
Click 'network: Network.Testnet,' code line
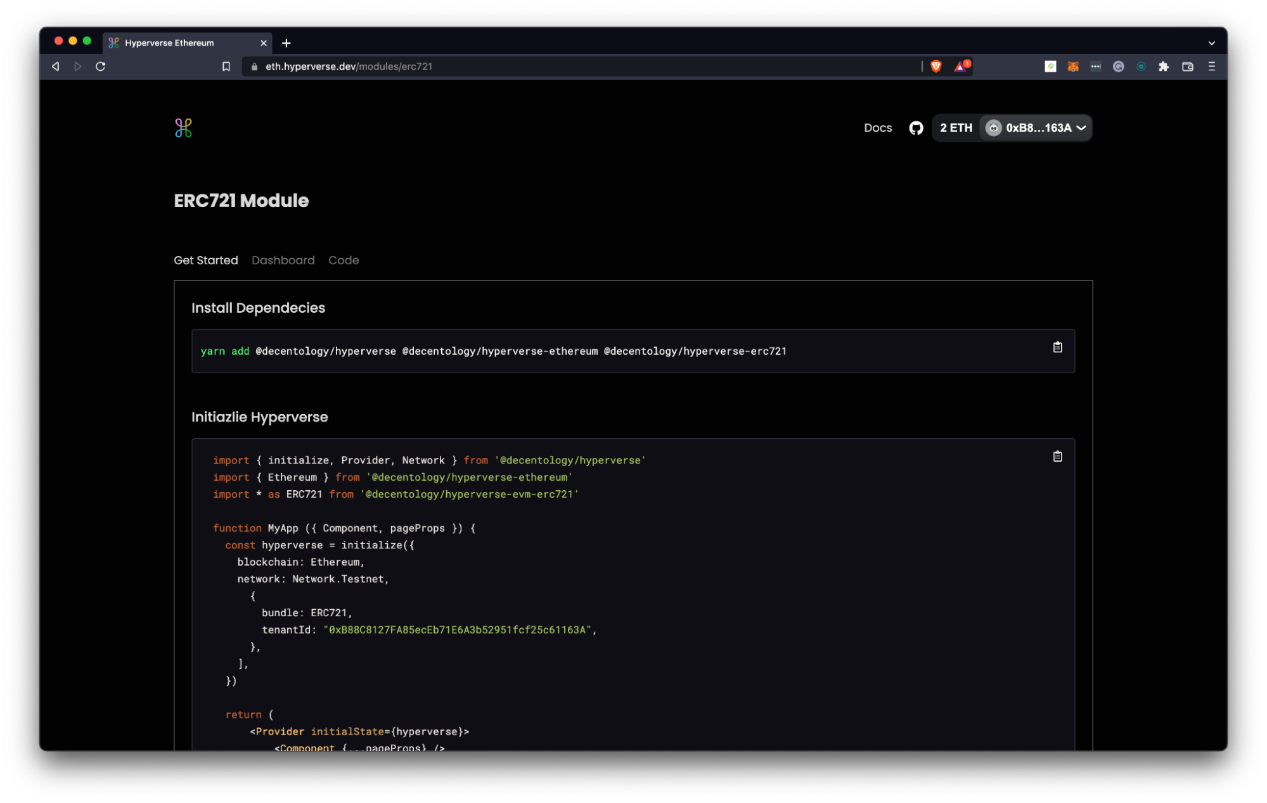pos(312,579)
